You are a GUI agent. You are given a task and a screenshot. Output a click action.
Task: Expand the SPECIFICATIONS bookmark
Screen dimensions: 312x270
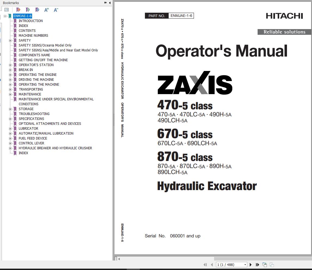coord(10,119)
